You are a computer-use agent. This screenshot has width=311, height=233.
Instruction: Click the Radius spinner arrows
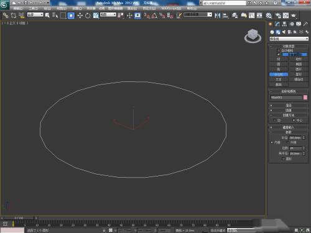point(304,138)
